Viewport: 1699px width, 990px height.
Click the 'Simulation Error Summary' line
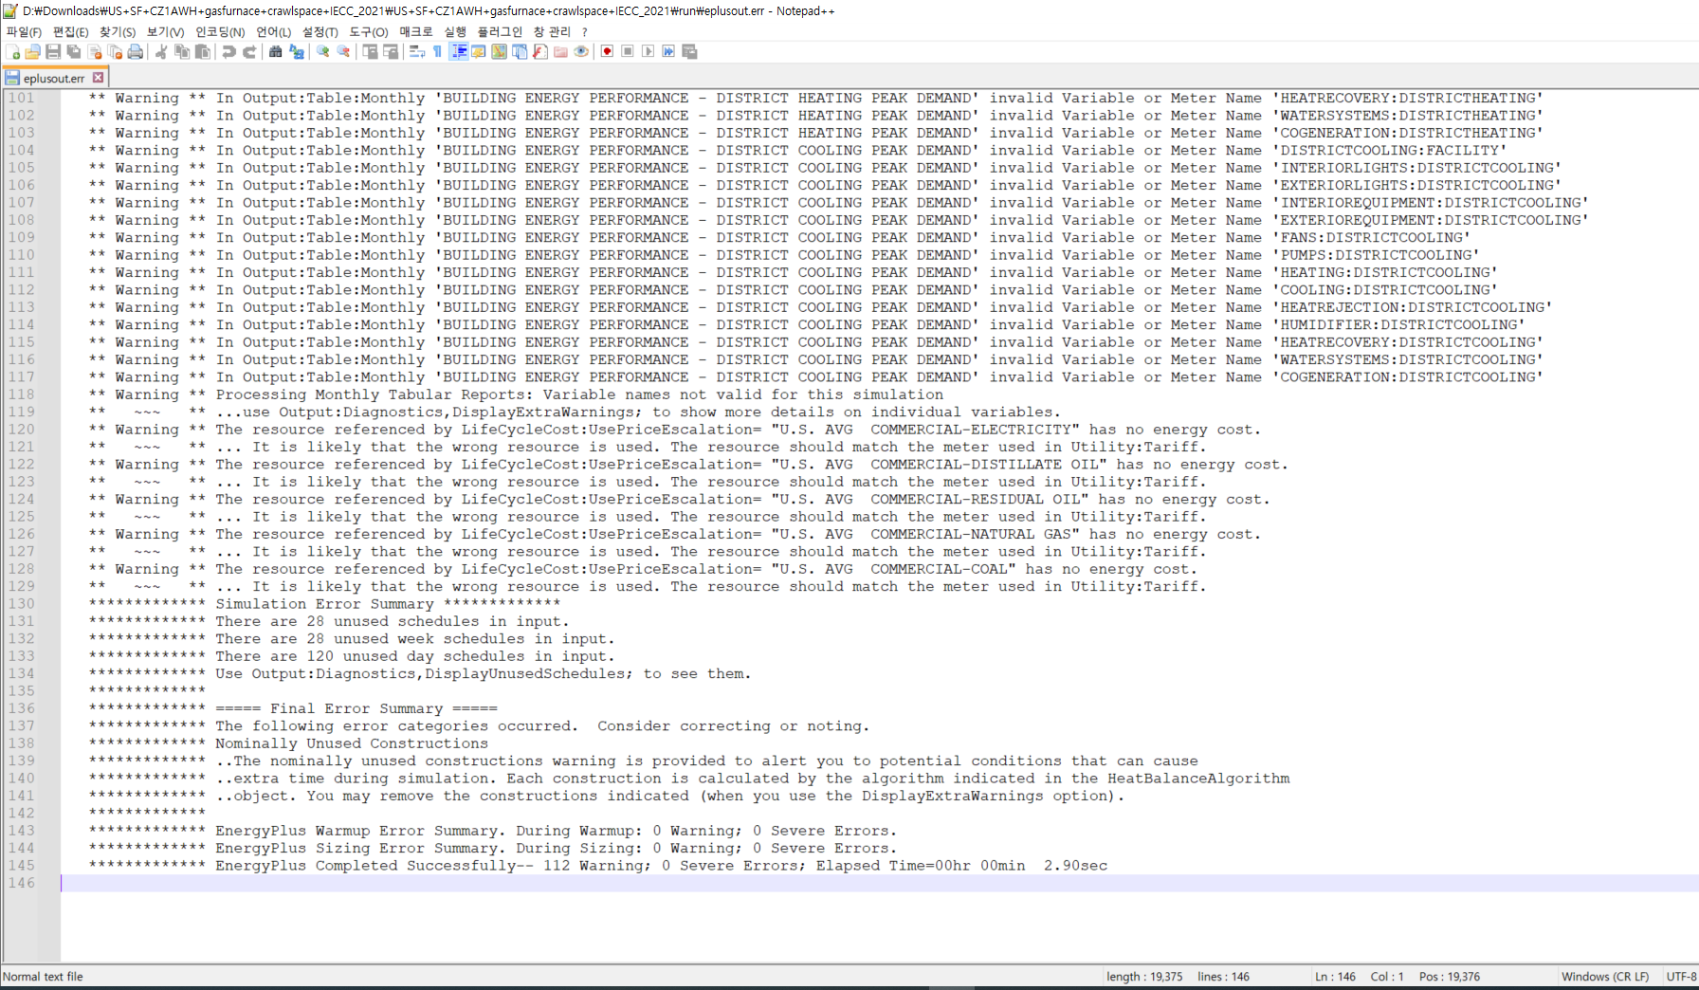point(324,604)
